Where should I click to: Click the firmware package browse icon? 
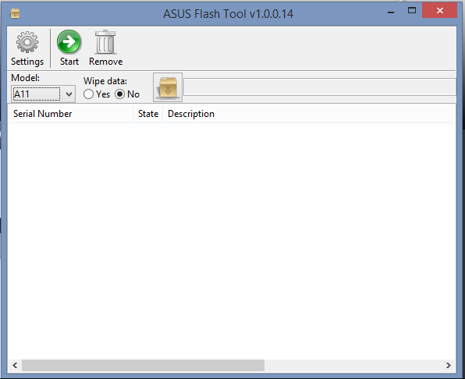[x=168, y=87]
